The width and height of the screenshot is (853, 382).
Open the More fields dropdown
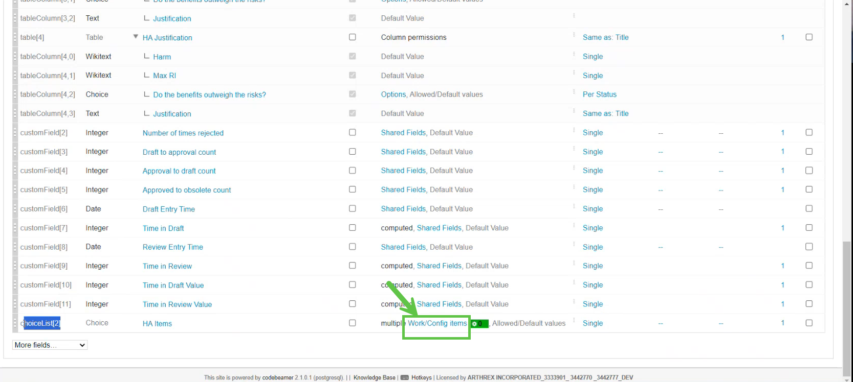[x=50, y=345]
